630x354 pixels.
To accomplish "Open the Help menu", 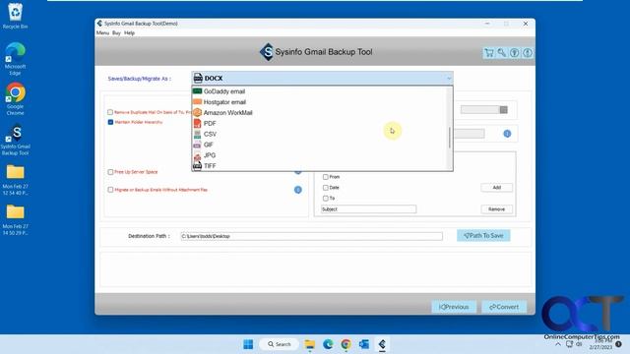I will 129,32.
